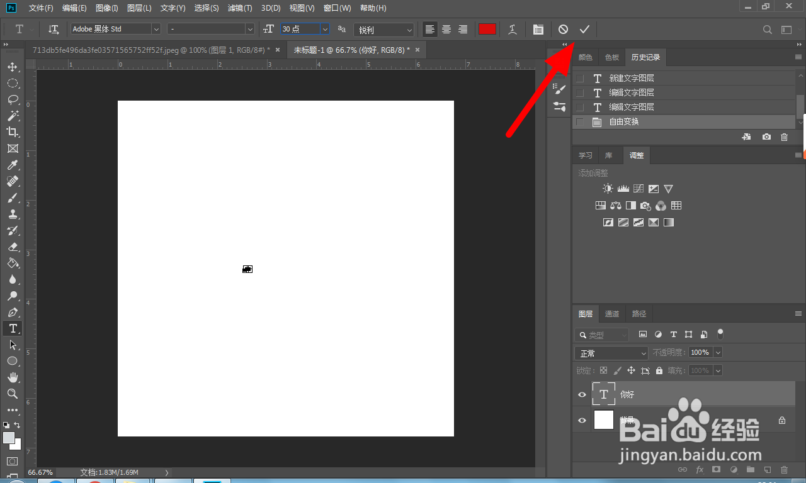Click the foreground color swatch
This screenshot has width=806, height=483.
(9, 438)
